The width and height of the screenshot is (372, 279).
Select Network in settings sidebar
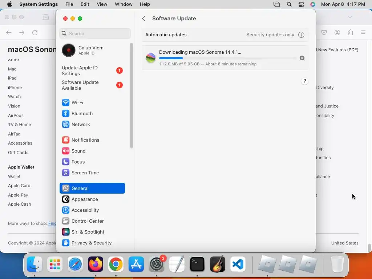(92, 124)
